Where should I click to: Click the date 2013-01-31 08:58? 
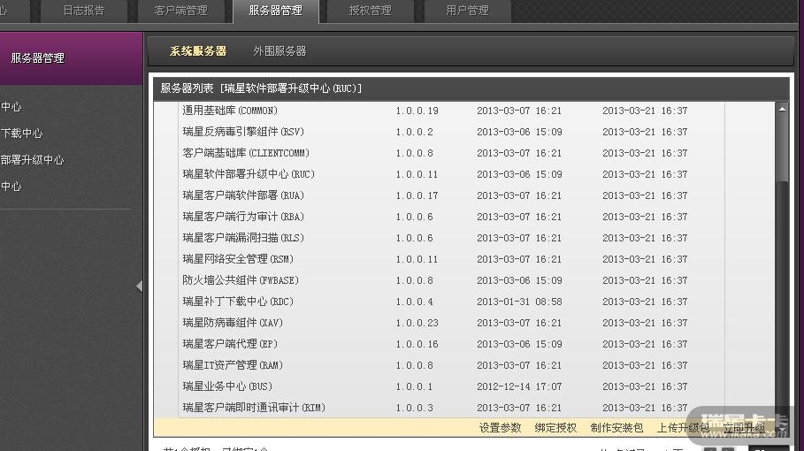coord(519,302)
